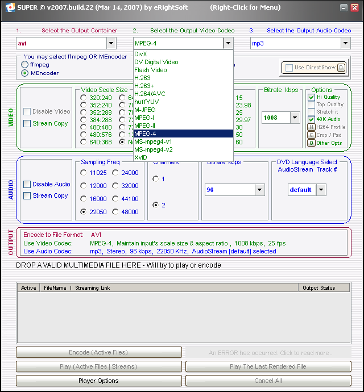This screenshot has height=392, width=364.
Task: Choose MS-mpeg4-v2 codec
Action: [183, 149]
